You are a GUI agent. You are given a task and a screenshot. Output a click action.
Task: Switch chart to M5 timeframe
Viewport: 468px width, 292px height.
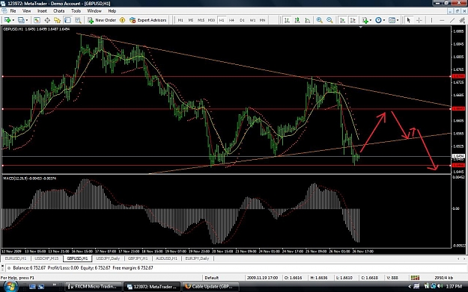(191, 20)
